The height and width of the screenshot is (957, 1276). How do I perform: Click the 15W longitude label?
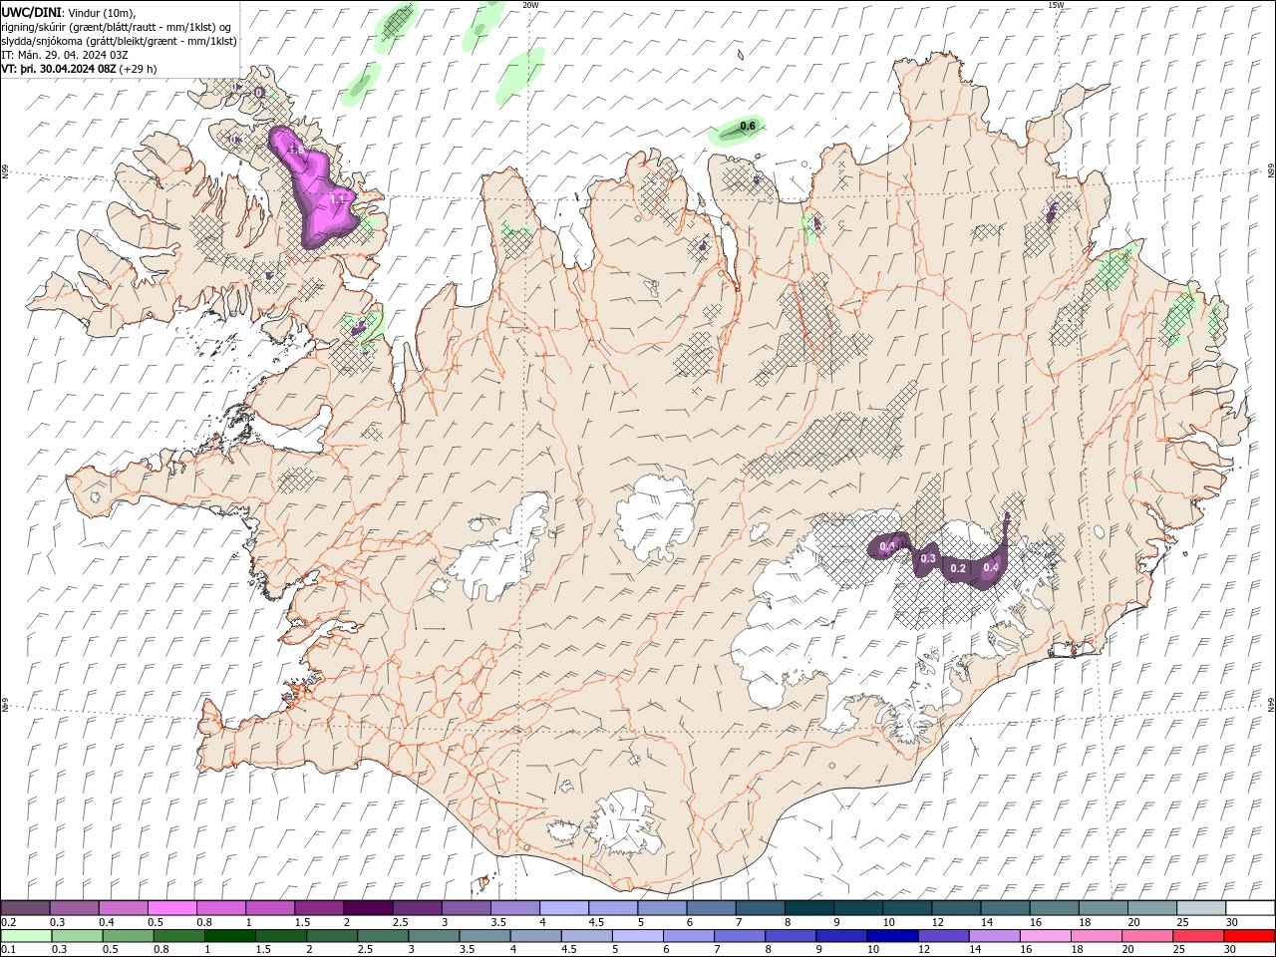[x=1056, y=5]
